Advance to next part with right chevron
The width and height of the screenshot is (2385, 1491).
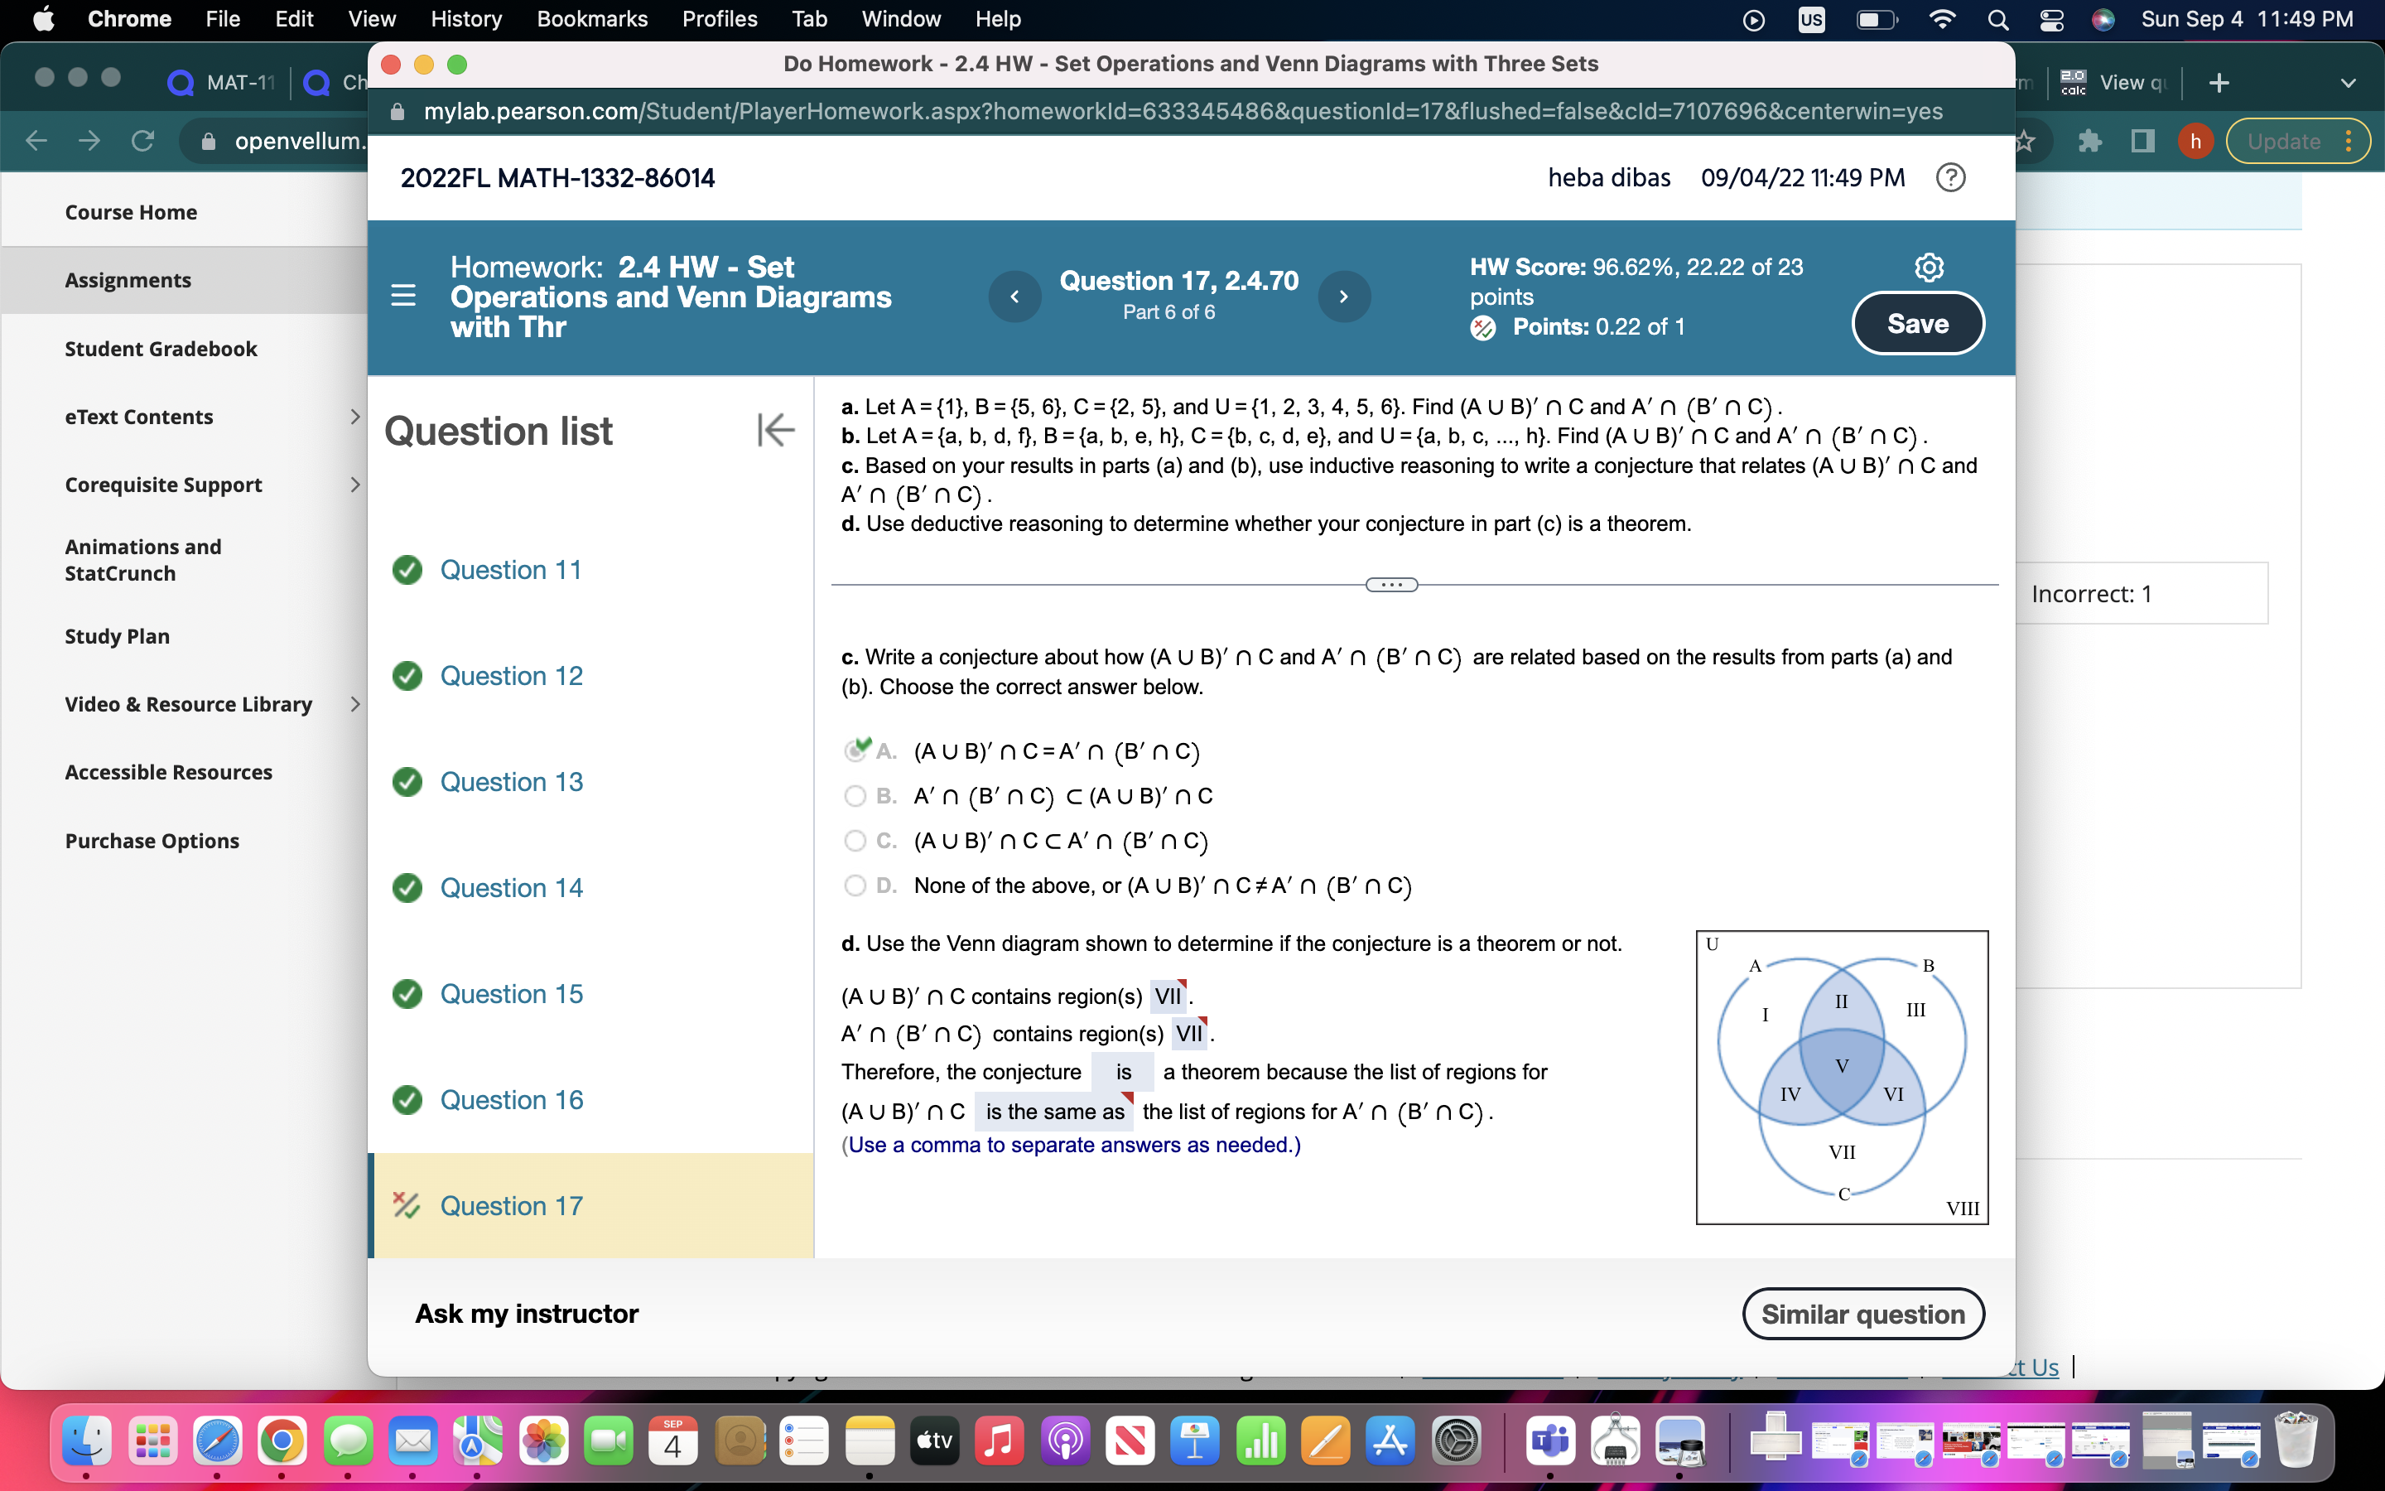click(1345, 296)
